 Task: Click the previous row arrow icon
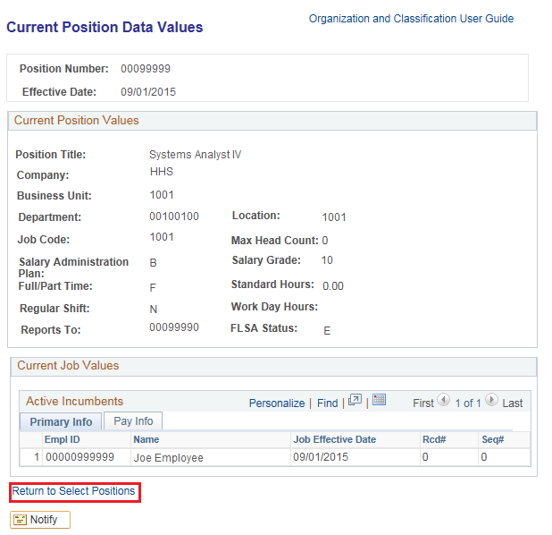point(443,402)
